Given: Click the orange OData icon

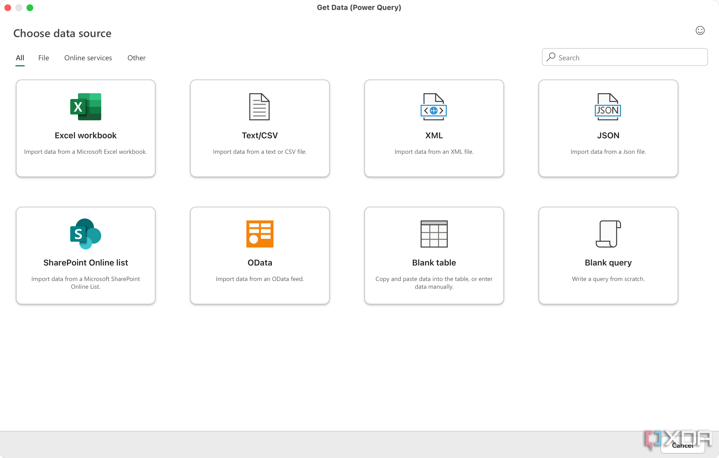Looking at the screenshot, I should coord(260,234).
